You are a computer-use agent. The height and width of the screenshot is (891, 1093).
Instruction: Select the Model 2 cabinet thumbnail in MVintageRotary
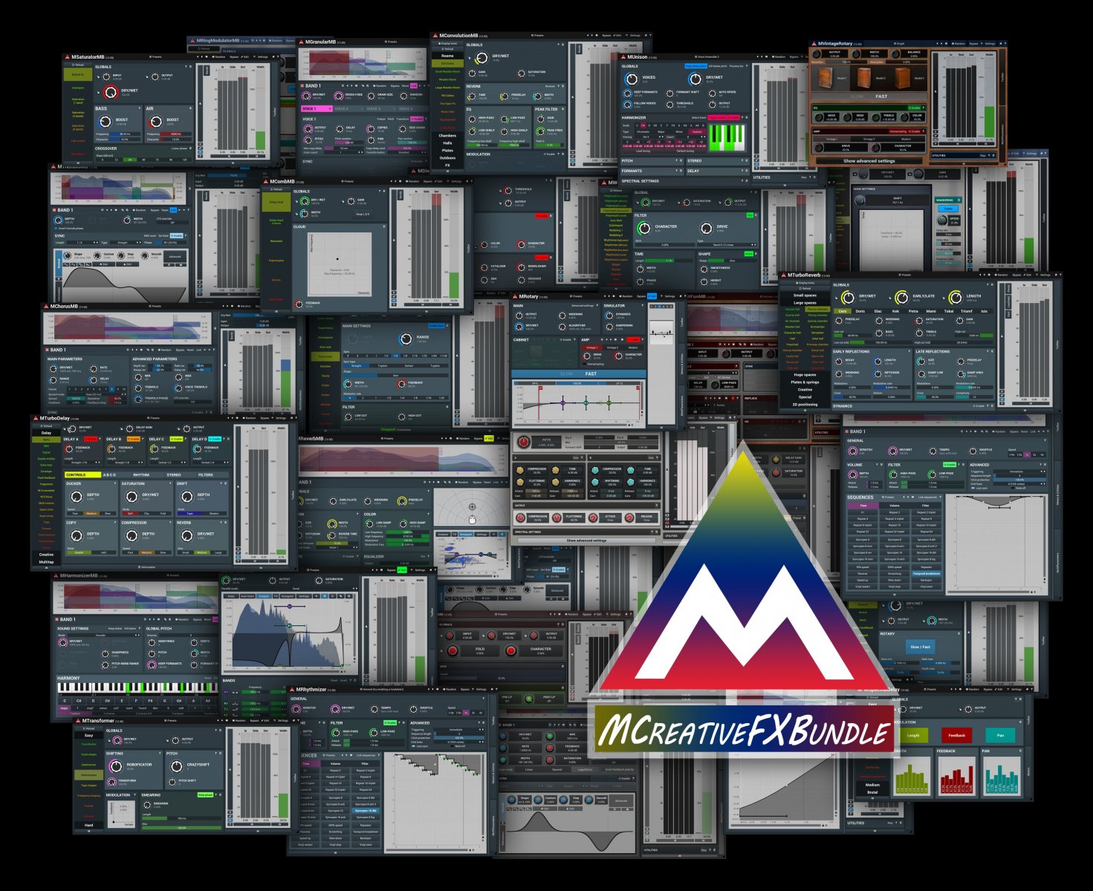(x=865, y=78)
